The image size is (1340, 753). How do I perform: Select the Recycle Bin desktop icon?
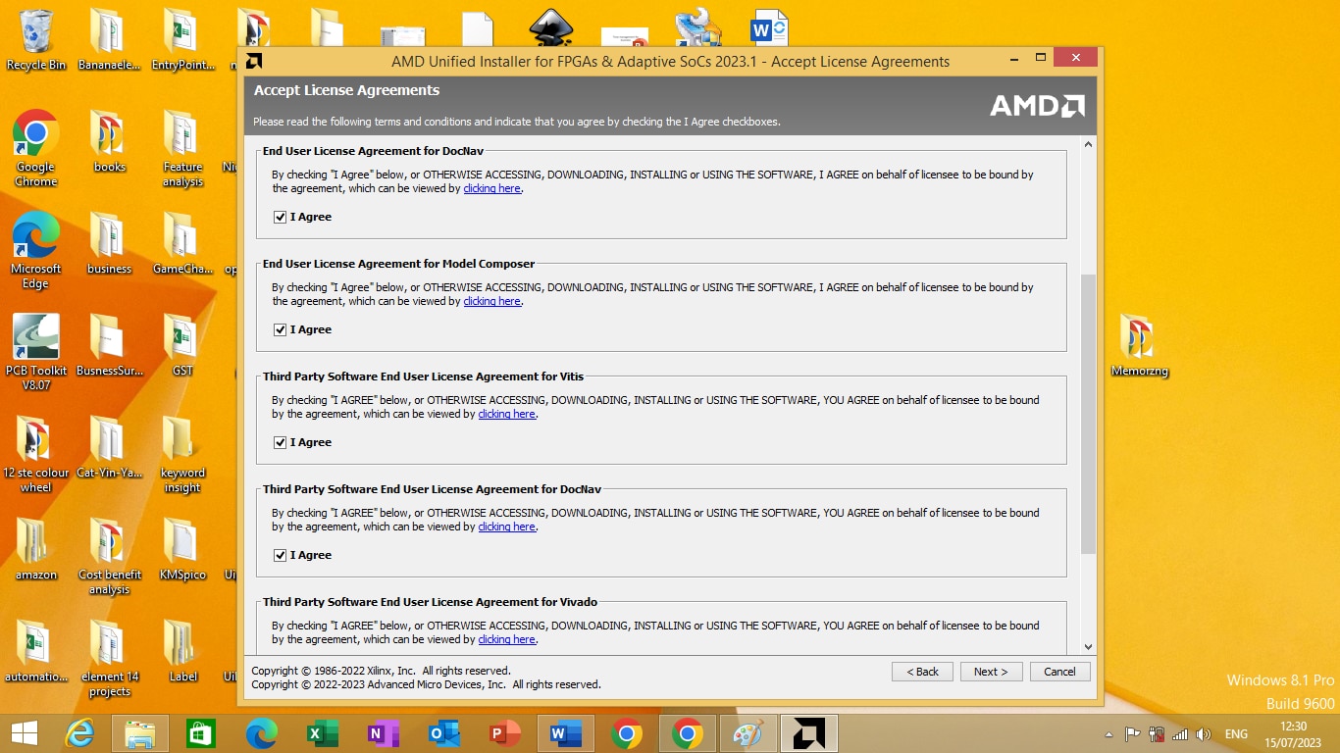[x=36, y=41]
